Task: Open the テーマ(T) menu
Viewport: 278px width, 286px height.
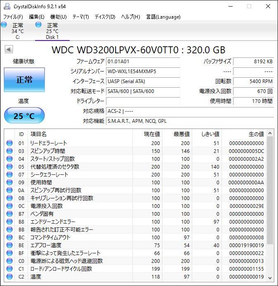Action: pos(81,17)
